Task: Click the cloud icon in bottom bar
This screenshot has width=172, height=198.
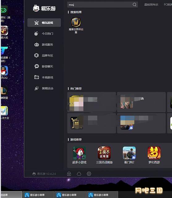Action: pyautogui.click(x=79, y=174)
